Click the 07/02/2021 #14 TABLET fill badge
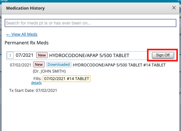The width and height of the screenshot is (181, 131). click(x=66, y=79)
